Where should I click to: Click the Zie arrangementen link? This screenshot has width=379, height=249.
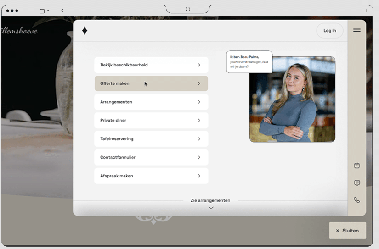210,200
